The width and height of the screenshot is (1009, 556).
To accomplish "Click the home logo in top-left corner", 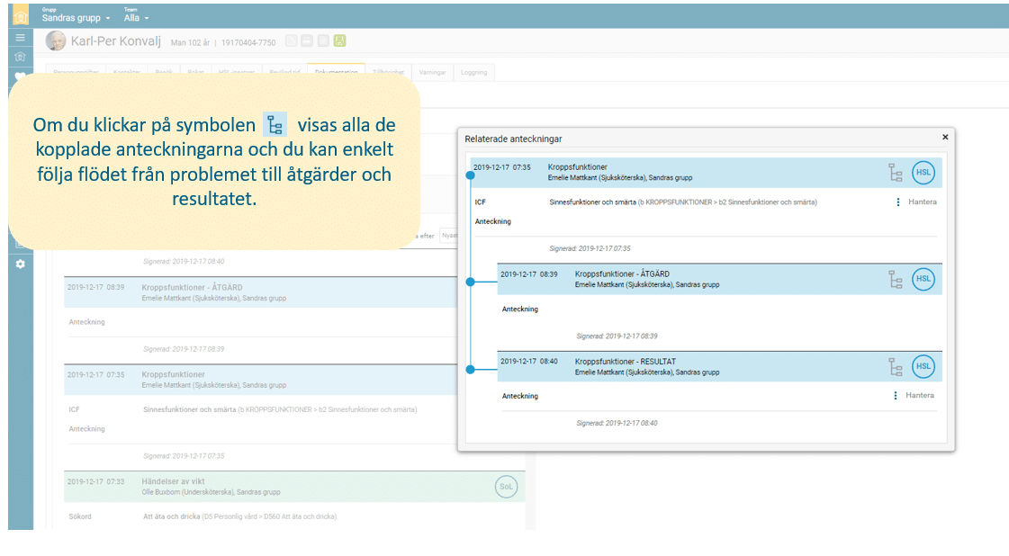I will (x=20, y=16).
